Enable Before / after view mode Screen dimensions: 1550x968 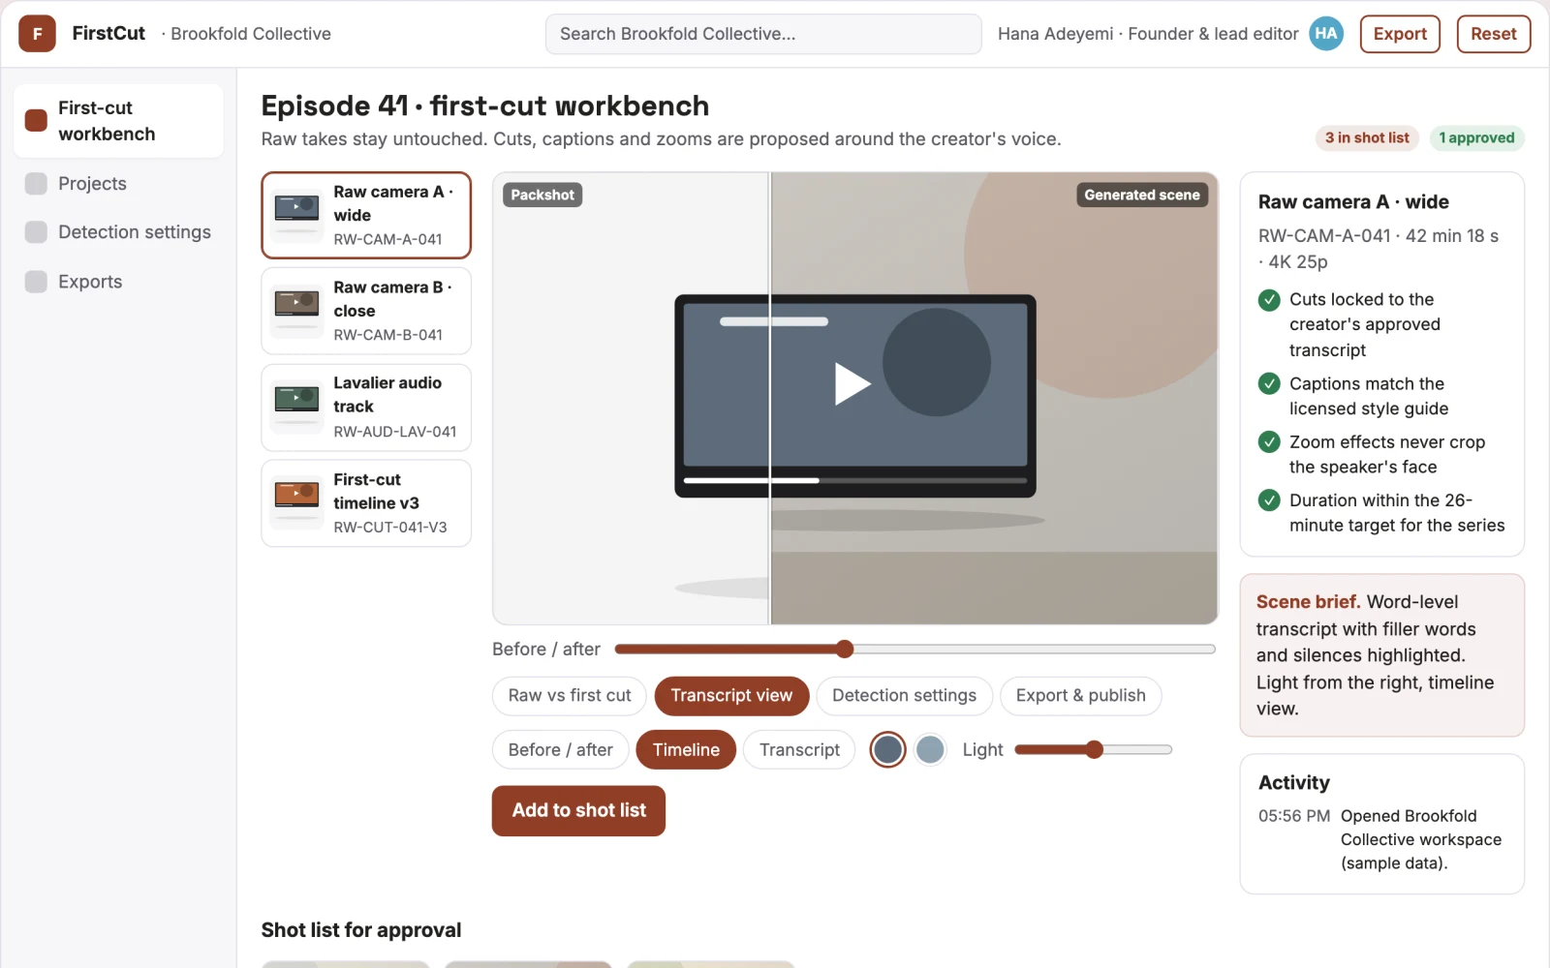(x=560, y=750)
